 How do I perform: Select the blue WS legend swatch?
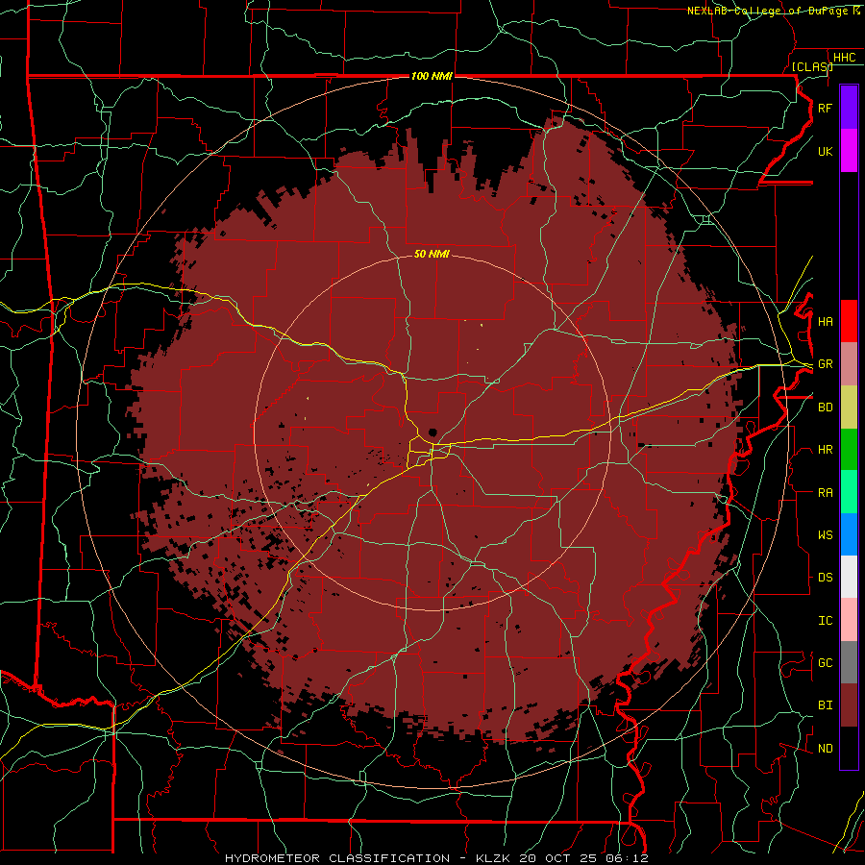849,534
